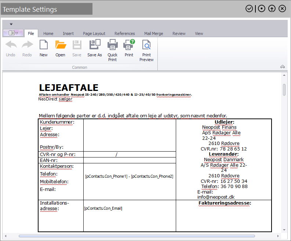The width and height of the screenshot is (291, 241).
Task: Click the LEJEAFTALE heading
Action: point(69,88)
